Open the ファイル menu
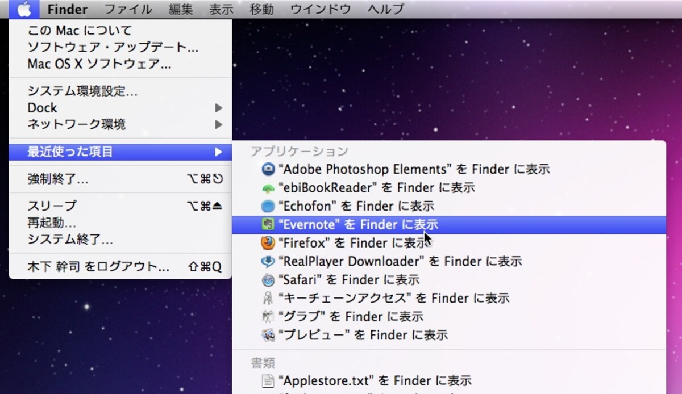This screenshot has width=682, height=394. [128, 9]
